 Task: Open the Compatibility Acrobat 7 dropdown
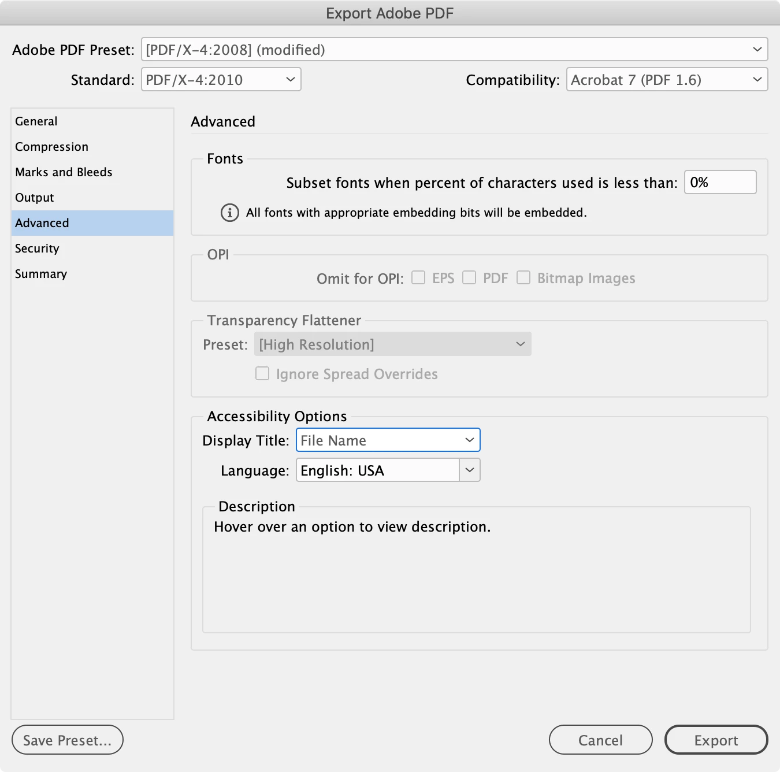(x=667, y=80)
